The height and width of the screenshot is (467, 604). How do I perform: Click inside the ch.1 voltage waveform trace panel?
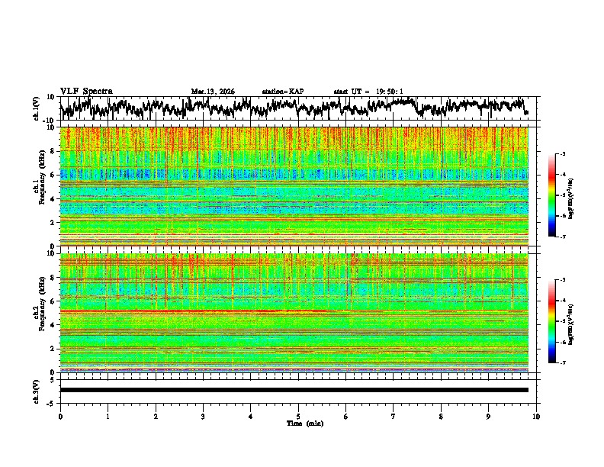click(x=298, y=108)
